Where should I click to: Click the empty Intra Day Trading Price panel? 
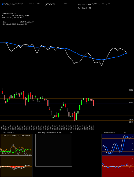pyautogui.click(x=54, y=150)
